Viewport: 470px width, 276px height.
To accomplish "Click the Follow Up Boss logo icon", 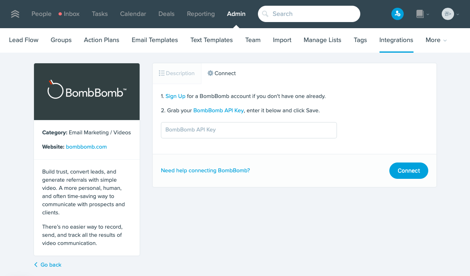I will (x=15, y=14).
